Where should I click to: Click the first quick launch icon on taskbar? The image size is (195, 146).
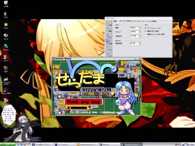[x=18, y=144]
